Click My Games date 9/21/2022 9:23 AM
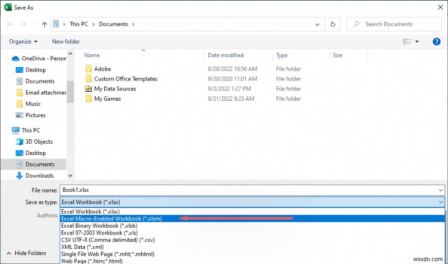Viewport: 448px width, 264px height. (231, 99)
